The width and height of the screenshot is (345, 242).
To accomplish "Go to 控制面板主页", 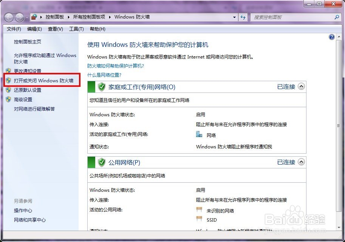I will (28, 42).
